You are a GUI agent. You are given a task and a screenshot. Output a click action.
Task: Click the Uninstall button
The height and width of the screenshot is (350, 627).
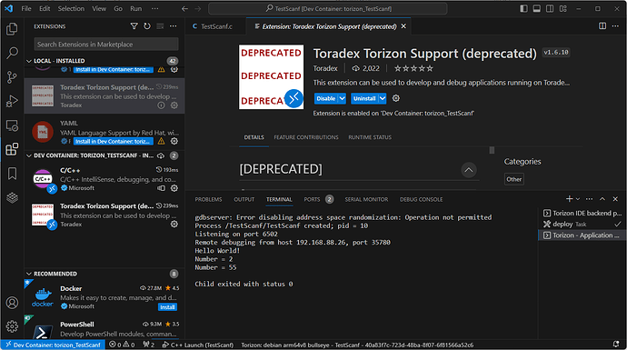point(364,98)
